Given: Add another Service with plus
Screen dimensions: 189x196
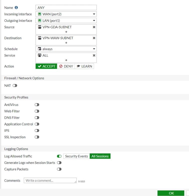Looking at the screenshot, I should pos(66,60).
